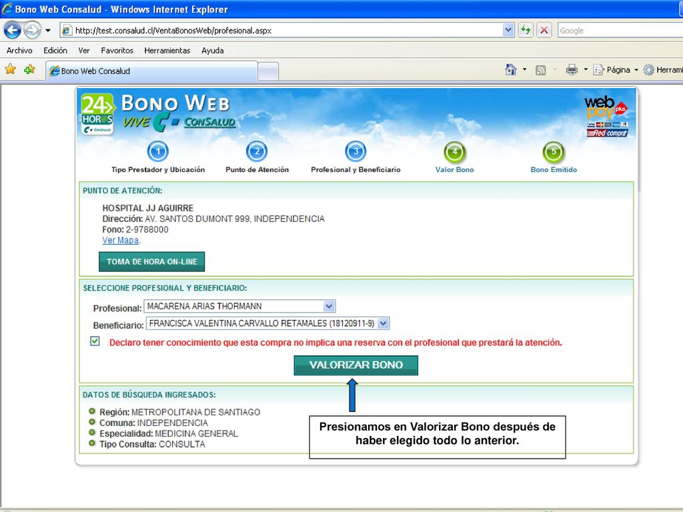This screenshot has width=683, height=512.
Task: Click the page icon beside the URL
Action: pyautogui.click(x=67, y=30)
